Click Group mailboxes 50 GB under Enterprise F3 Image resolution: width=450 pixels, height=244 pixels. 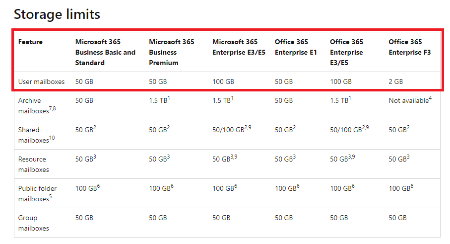(x=398, y=218)
